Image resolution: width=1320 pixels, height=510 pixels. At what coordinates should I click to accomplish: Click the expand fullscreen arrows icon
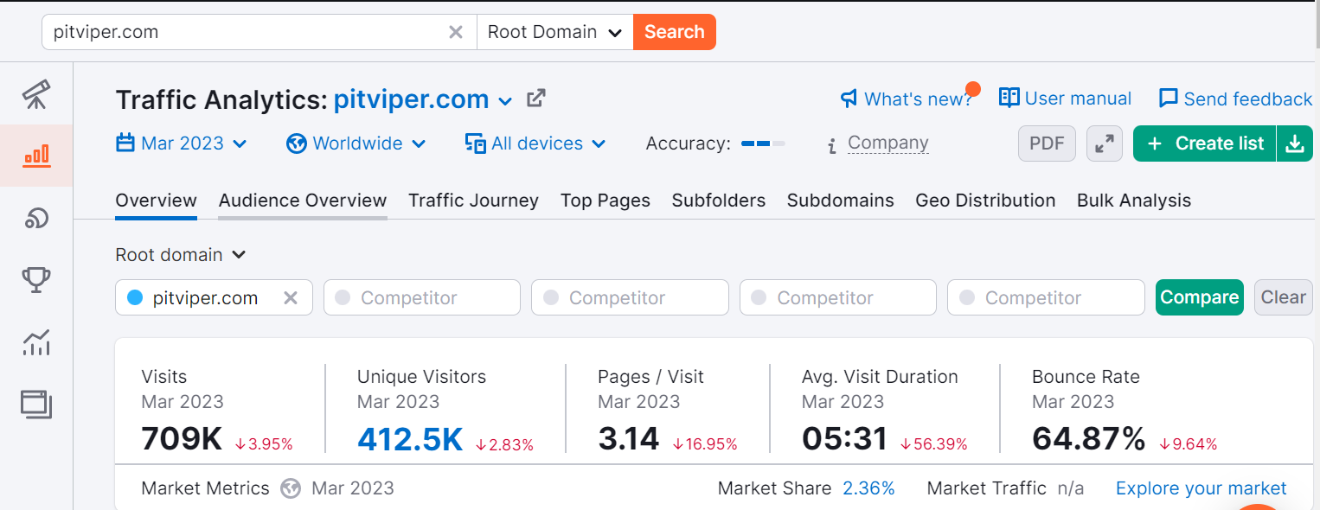point(1105,143)
